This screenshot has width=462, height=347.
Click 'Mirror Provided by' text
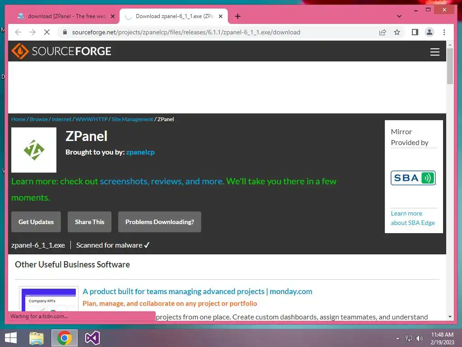click(x=410, y=137)
